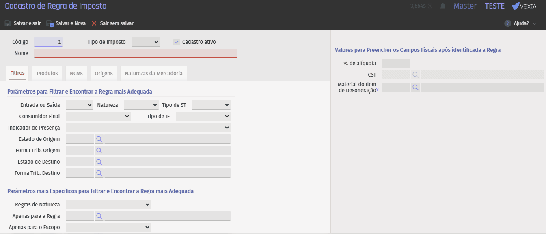Open Material do Item de Desoneração lookup
546x234 pixels.
[415, 87]
